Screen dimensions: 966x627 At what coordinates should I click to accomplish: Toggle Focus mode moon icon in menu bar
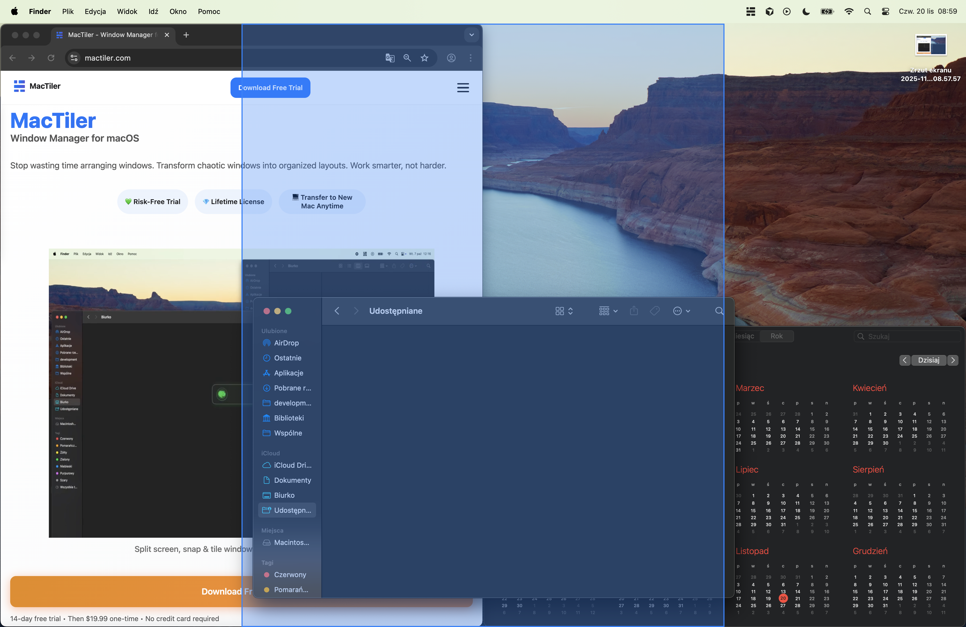click(806, 11)
